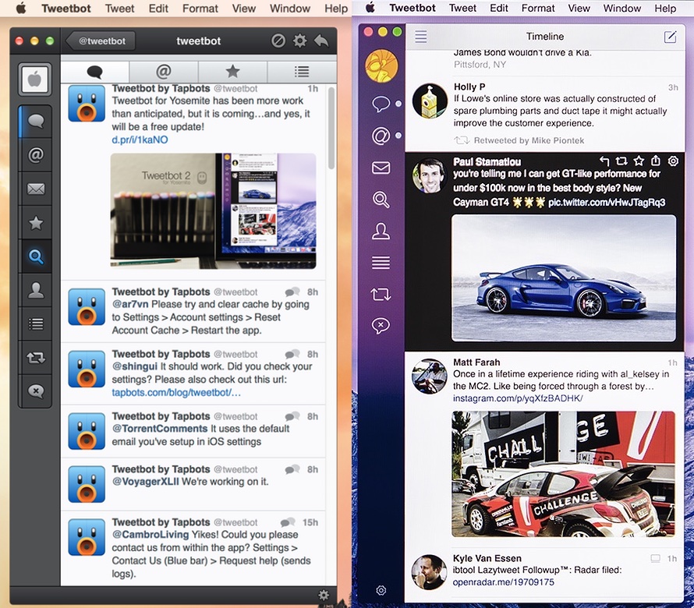Click Holly P avatar

click(x=430, y=101)
